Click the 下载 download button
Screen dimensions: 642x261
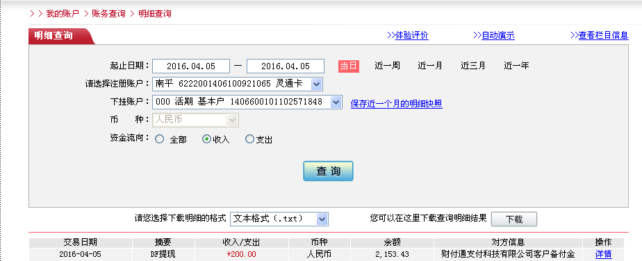pos(514,219)
